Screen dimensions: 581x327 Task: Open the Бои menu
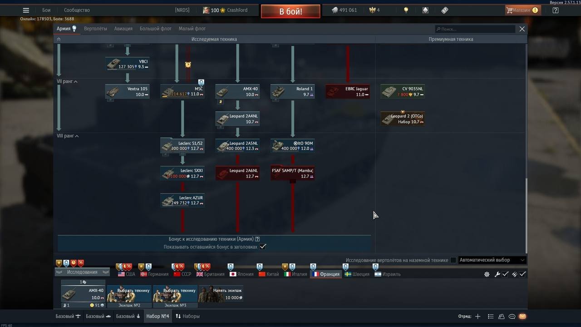[47, 10]
